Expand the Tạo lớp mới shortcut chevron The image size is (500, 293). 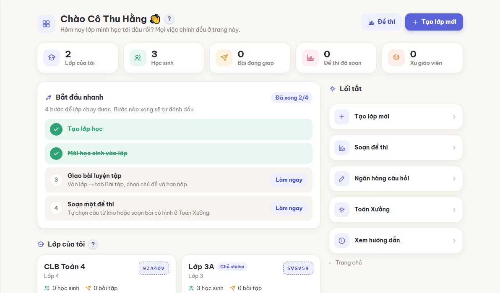tap(454, 117)
